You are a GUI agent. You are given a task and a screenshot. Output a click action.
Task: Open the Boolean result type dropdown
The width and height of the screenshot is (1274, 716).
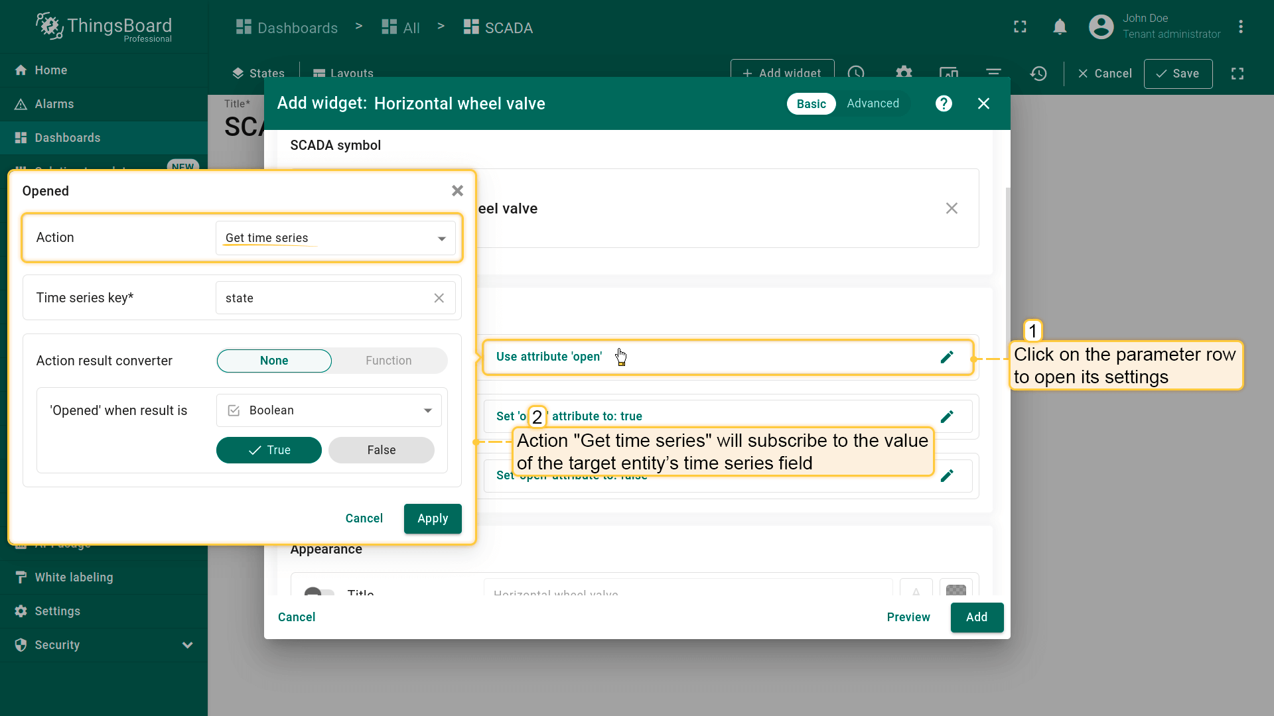pos(329,410)
